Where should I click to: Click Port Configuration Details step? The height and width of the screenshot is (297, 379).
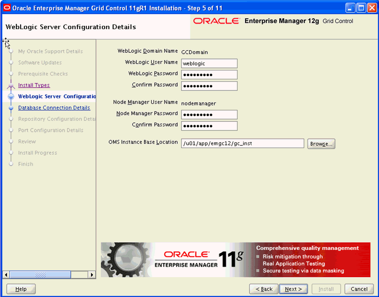[x=51, y=130]
